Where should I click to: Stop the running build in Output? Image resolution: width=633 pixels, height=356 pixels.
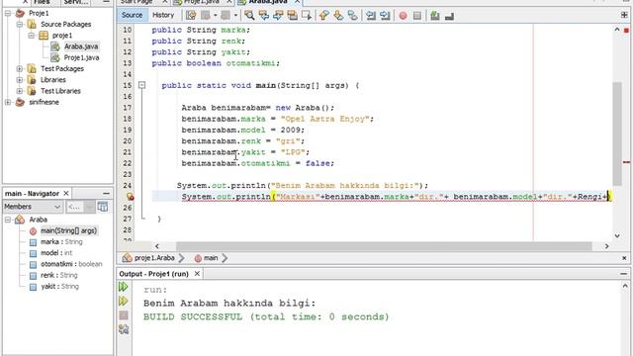pyautogui.click(x=124, y=315)
